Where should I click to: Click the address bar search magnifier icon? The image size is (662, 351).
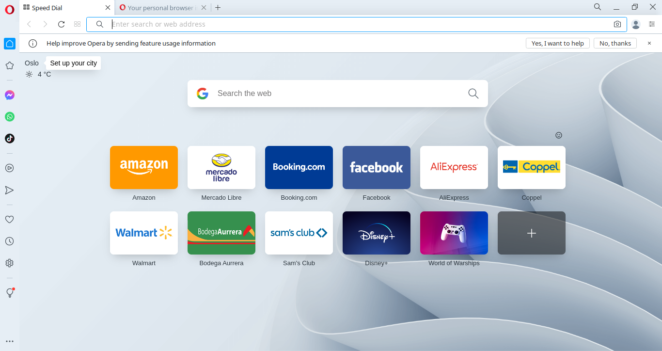pos(100,24)
